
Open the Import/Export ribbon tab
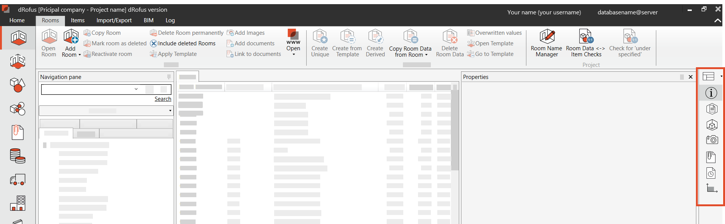(x=114, y=20)
